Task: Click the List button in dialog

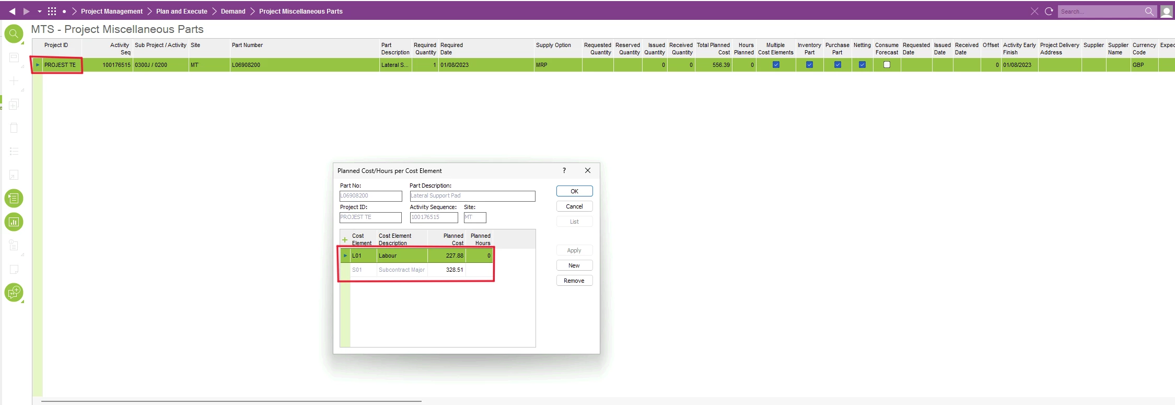Action: click(x=574, y=222)
